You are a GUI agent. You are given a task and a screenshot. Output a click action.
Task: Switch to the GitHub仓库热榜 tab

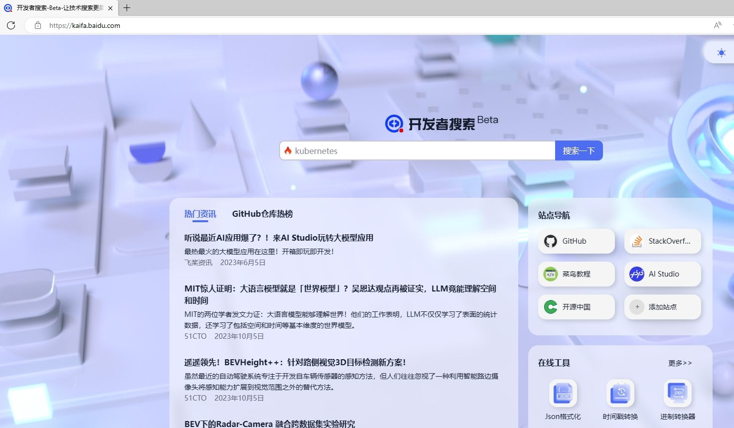click(x=263, y=214)
